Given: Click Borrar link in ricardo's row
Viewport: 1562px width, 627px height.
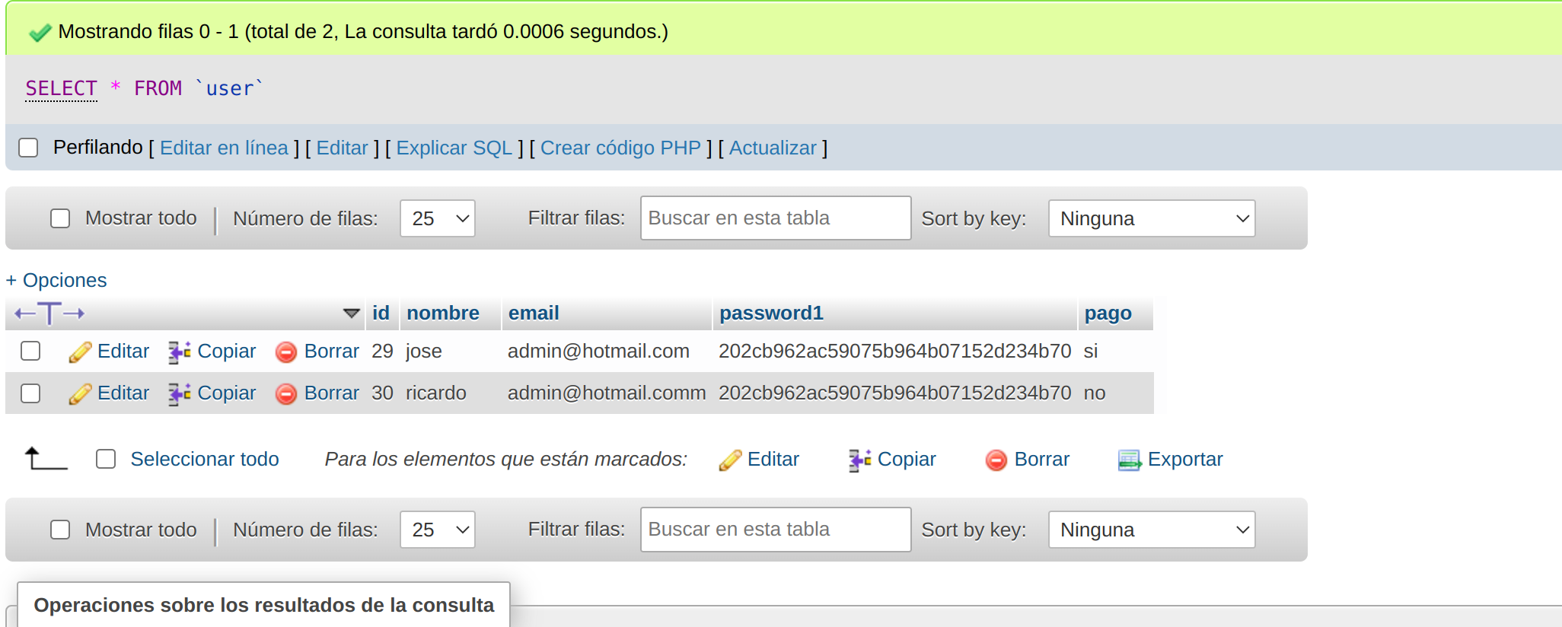Looking at the screenshot, I should pos(331,393).
